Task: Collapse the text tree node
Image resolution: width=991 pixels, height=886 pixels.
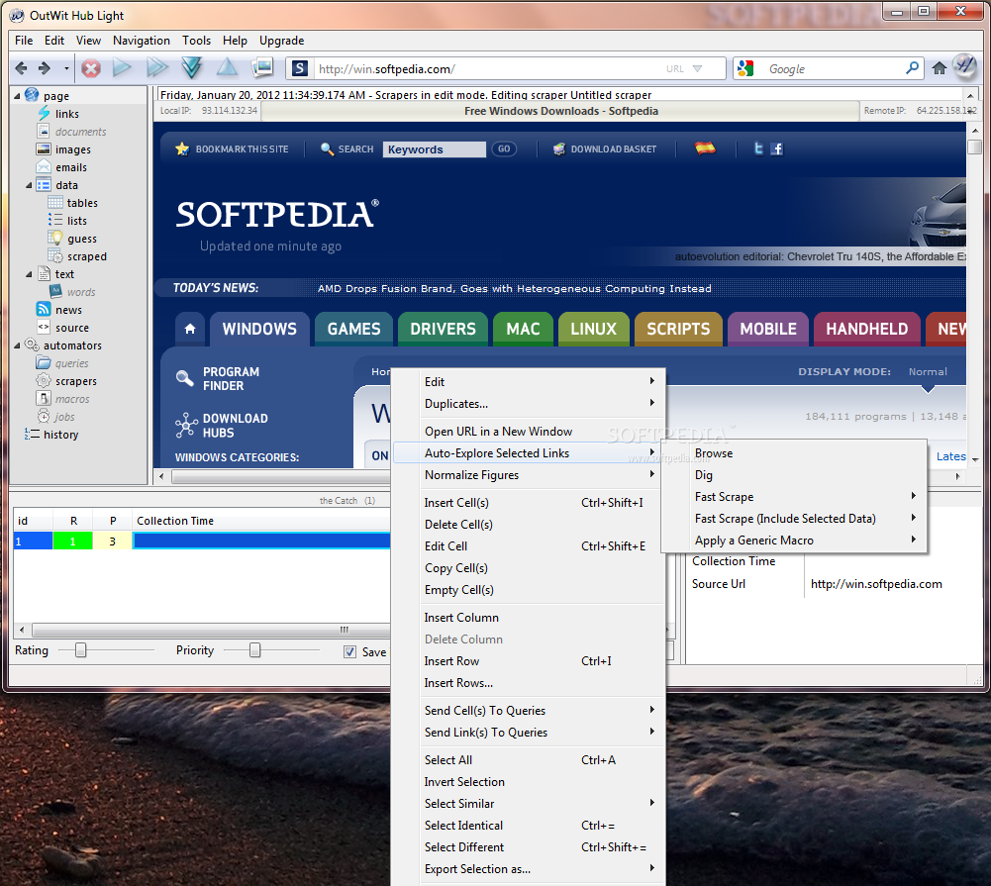Action: point(29,274)
